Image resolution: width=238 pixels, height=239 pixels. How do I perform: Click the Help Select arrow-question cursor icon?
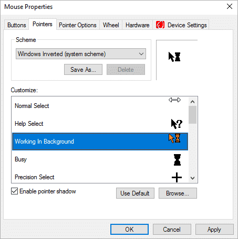[x=177, y=124]
